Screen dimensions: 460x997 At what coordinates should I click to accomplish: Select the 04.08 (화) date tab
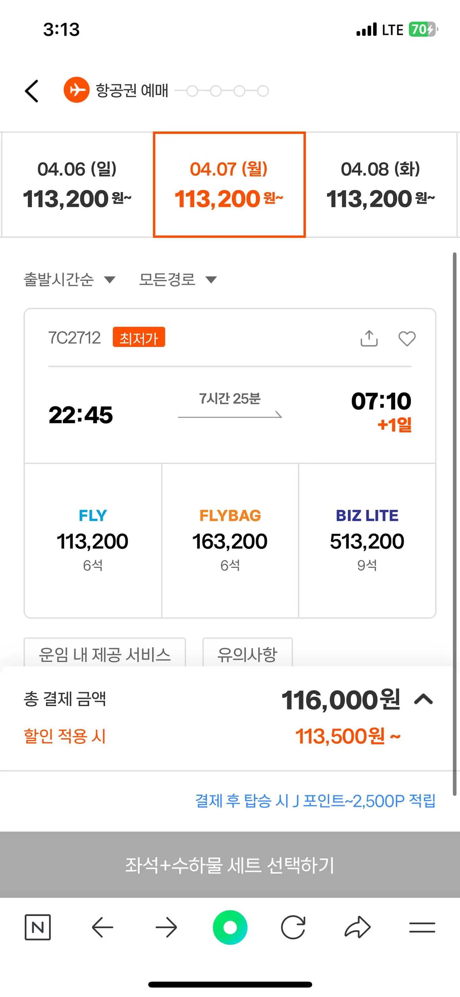(380, 185)
